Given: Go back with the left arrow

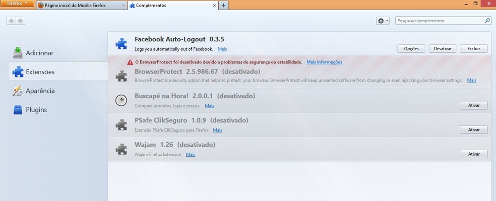Looking at the screenshot, I should coord(12,21).
